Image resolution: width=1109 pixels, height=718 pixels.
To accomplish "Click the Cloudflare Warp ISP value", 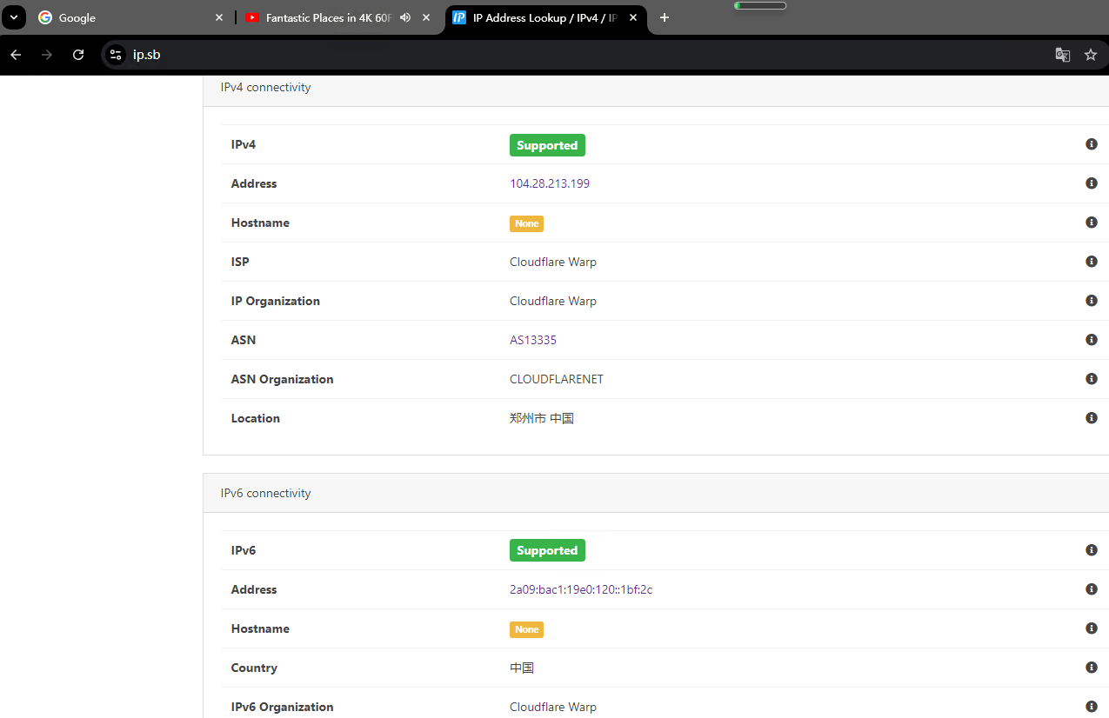I will pos(553,262).
